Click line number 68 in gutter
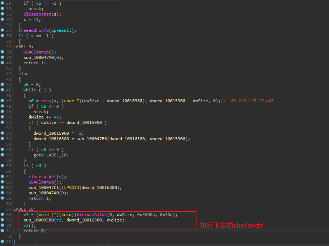This screenshot has height=246, width=329. pyautogui.click(x=9, y=215)
